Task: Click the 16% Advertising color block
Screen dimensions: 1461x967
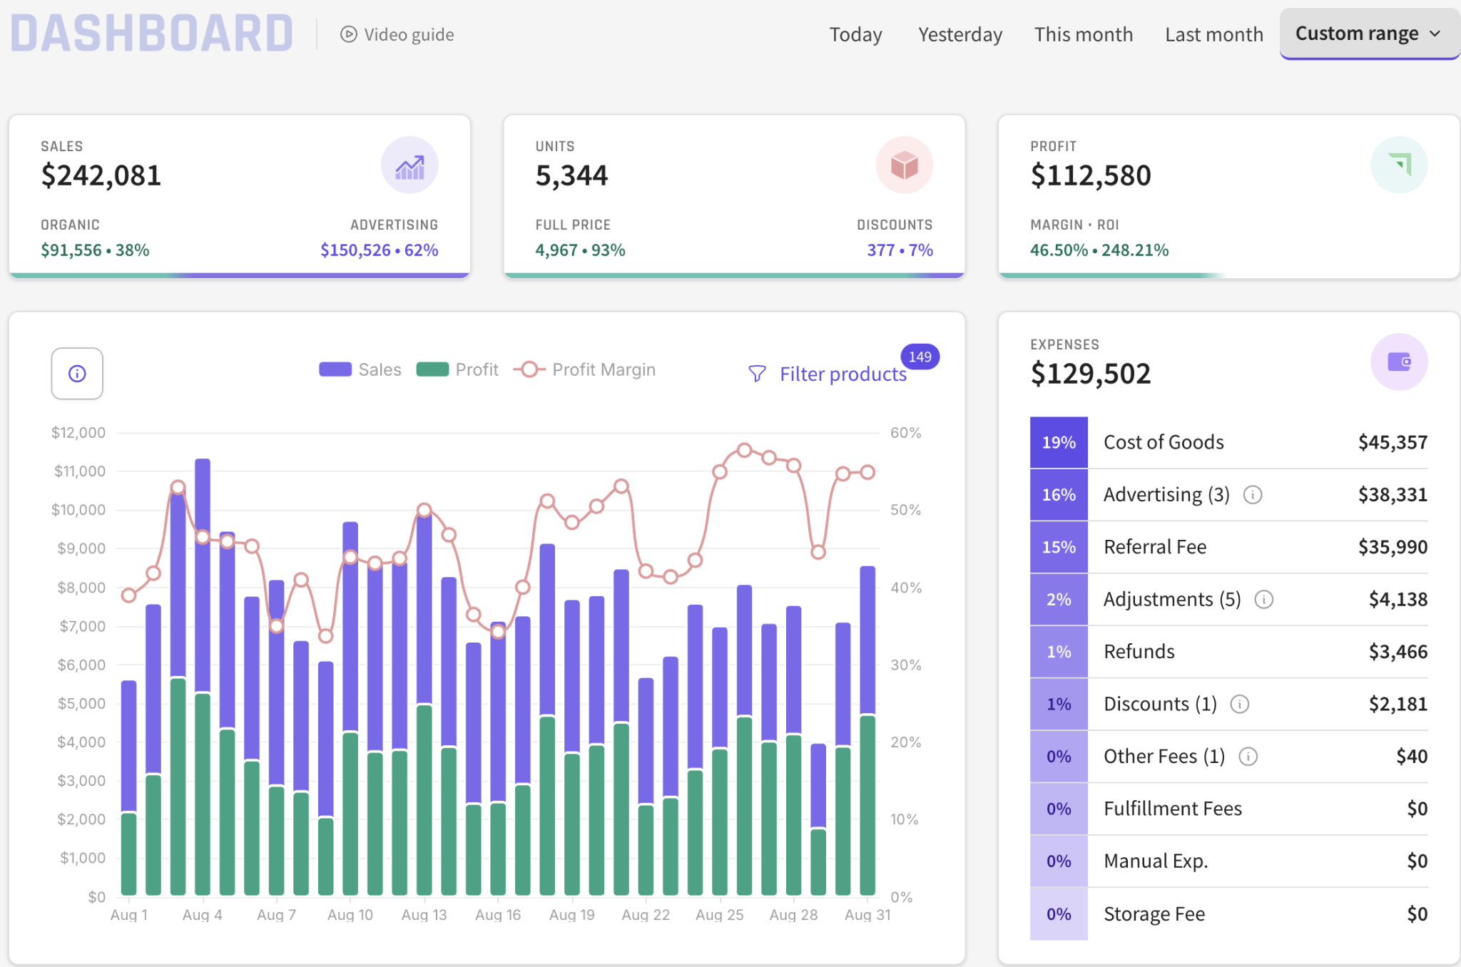Action: point(1059,495)
